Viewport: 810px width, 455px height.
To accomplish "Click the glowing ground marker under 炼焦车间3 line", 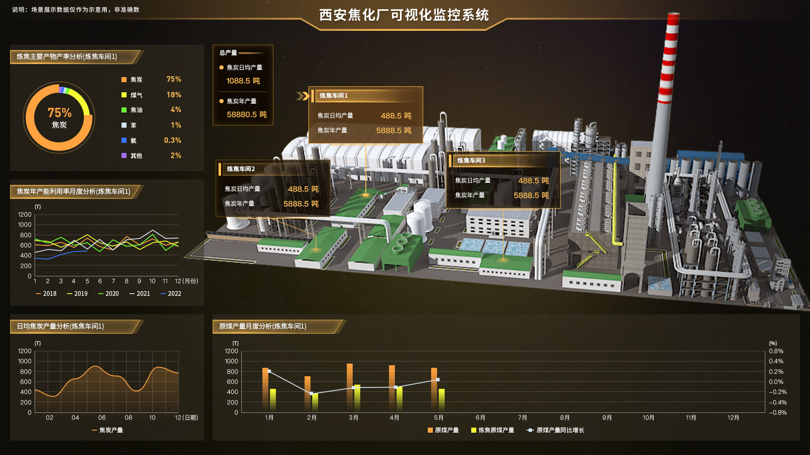I will [503, 260].
